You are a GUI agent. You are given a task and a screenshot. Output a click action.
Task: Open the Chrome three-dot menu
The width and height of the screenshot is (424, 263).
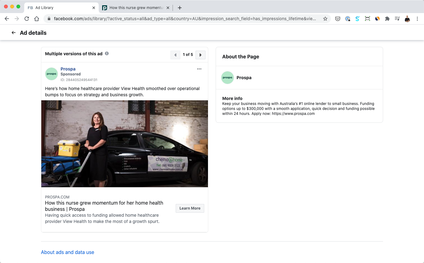(417, 19)
